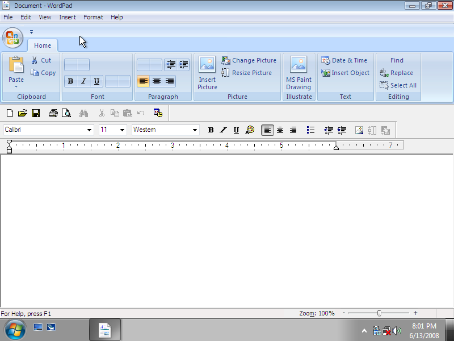Click the round WordPad application orb button
Image resolution: width=454 pixels, height=341 pixels.
point(12,38)
